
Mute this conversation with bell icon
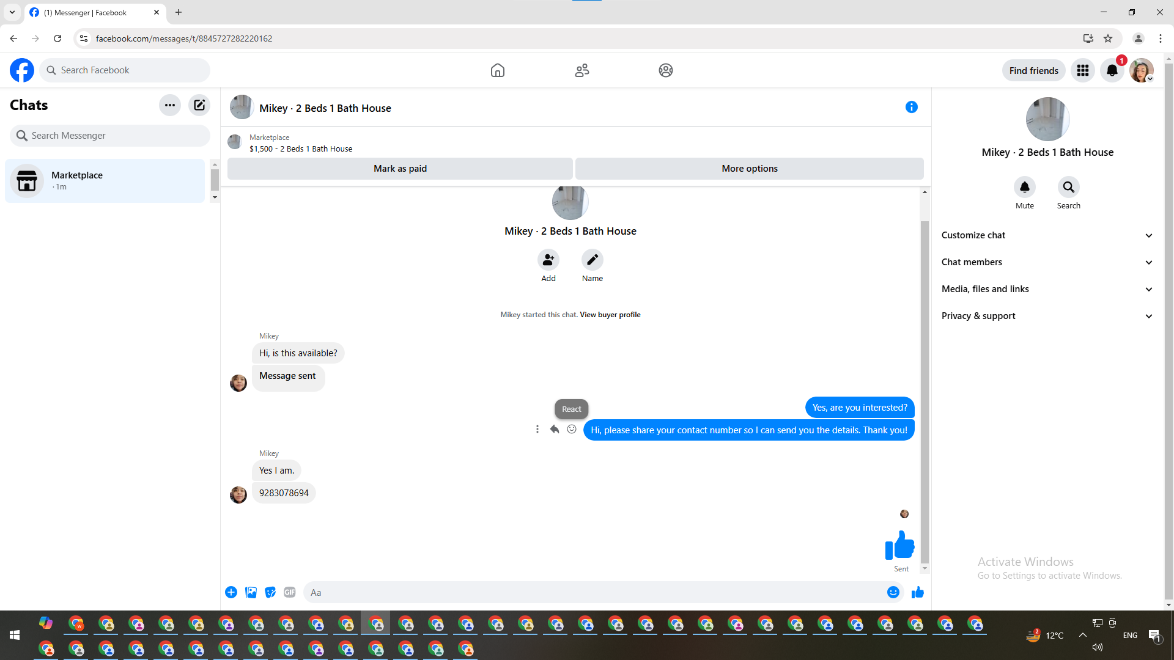coord(1025,187)
